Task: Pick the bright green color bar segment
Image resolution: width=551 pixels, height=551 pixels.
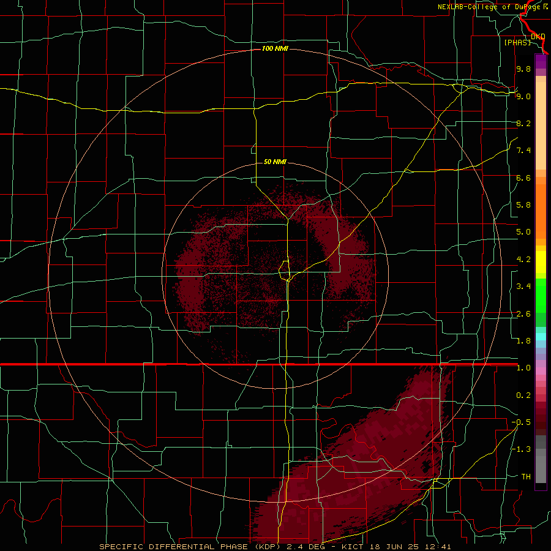Action: pyautogui.click(x=541, y=295)
